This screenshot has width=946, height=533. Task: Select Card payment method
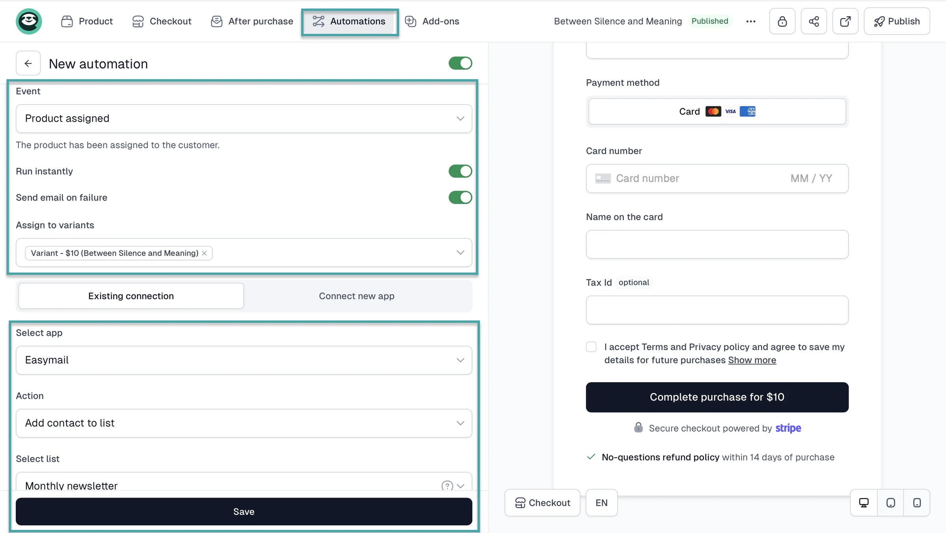717,111
